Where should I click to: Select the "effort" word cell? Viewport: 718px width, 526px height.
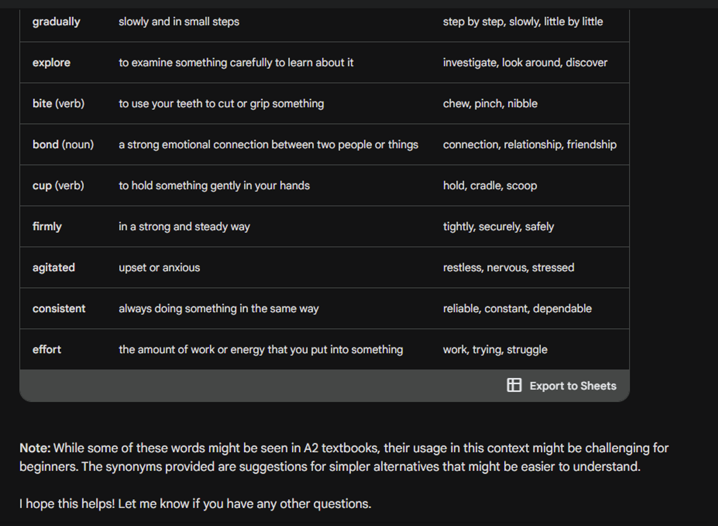tap(47, 350)
